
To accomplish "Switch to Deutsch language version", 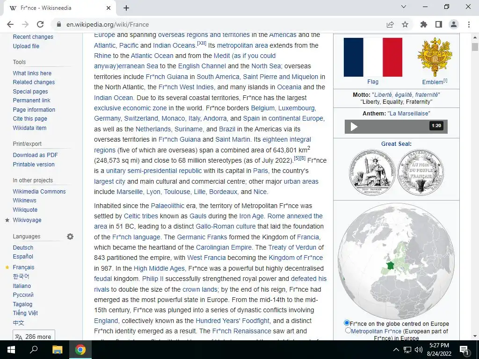I will (23, 248).
